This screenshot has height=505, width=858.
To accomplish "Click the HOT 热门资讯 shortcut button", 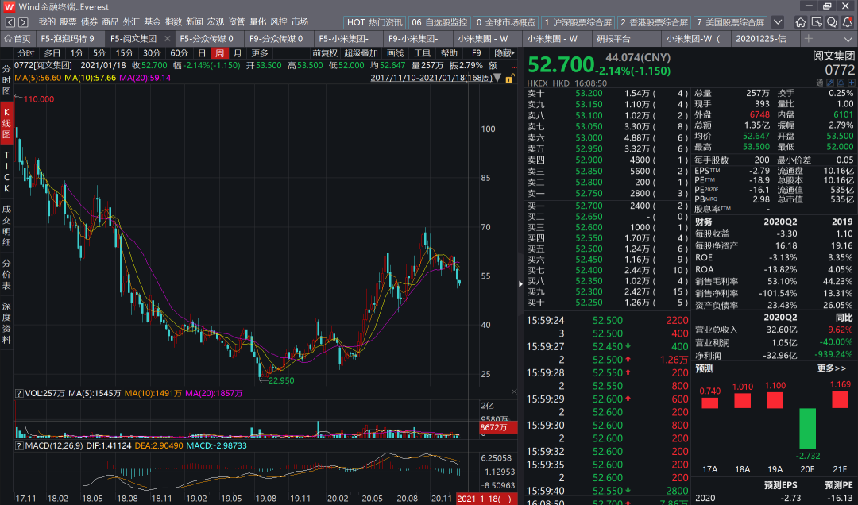I will point(375,22).
